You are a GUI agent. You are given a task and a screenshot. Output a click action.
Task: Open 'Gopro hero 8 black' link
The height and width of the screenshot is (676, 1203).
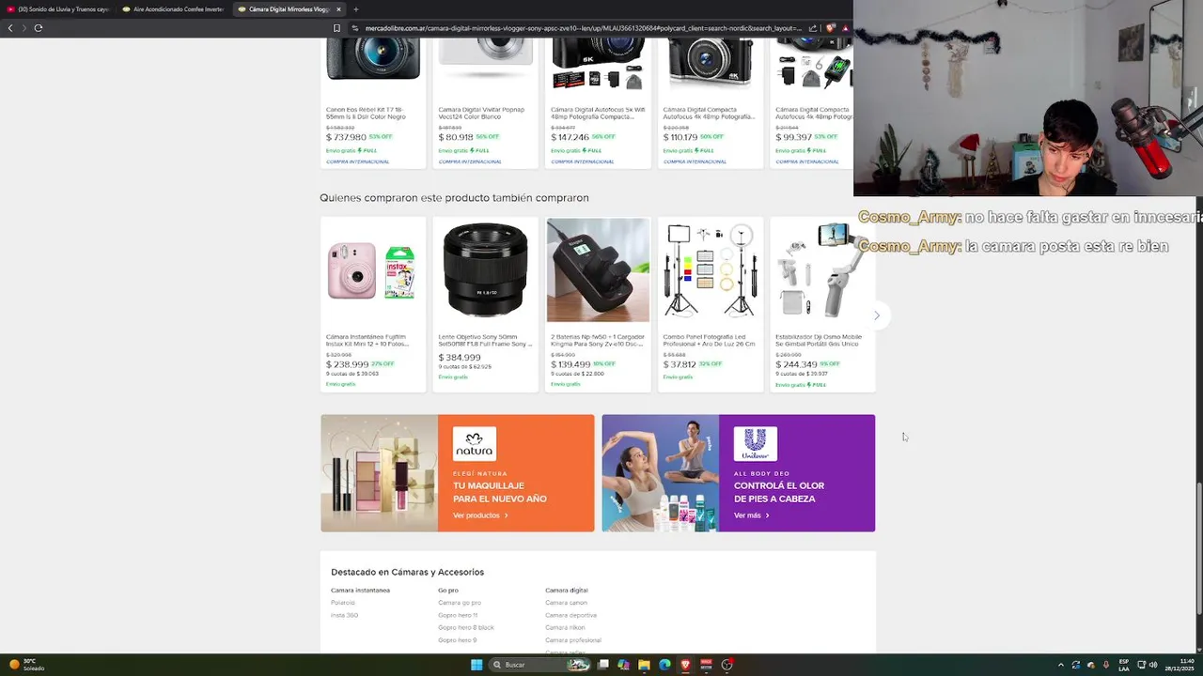466,627
